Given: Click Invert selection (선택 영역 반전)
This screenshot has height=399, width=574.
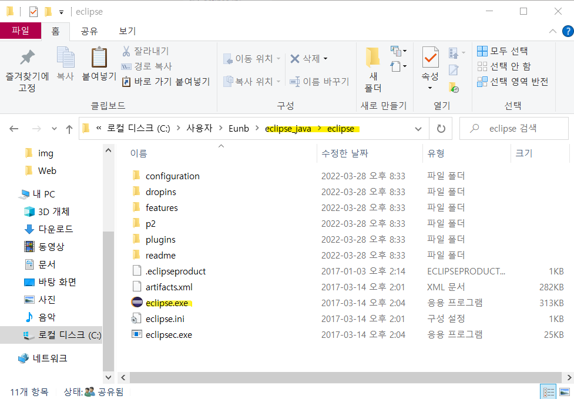Looking at the screenshot, I should click(512, 81).
